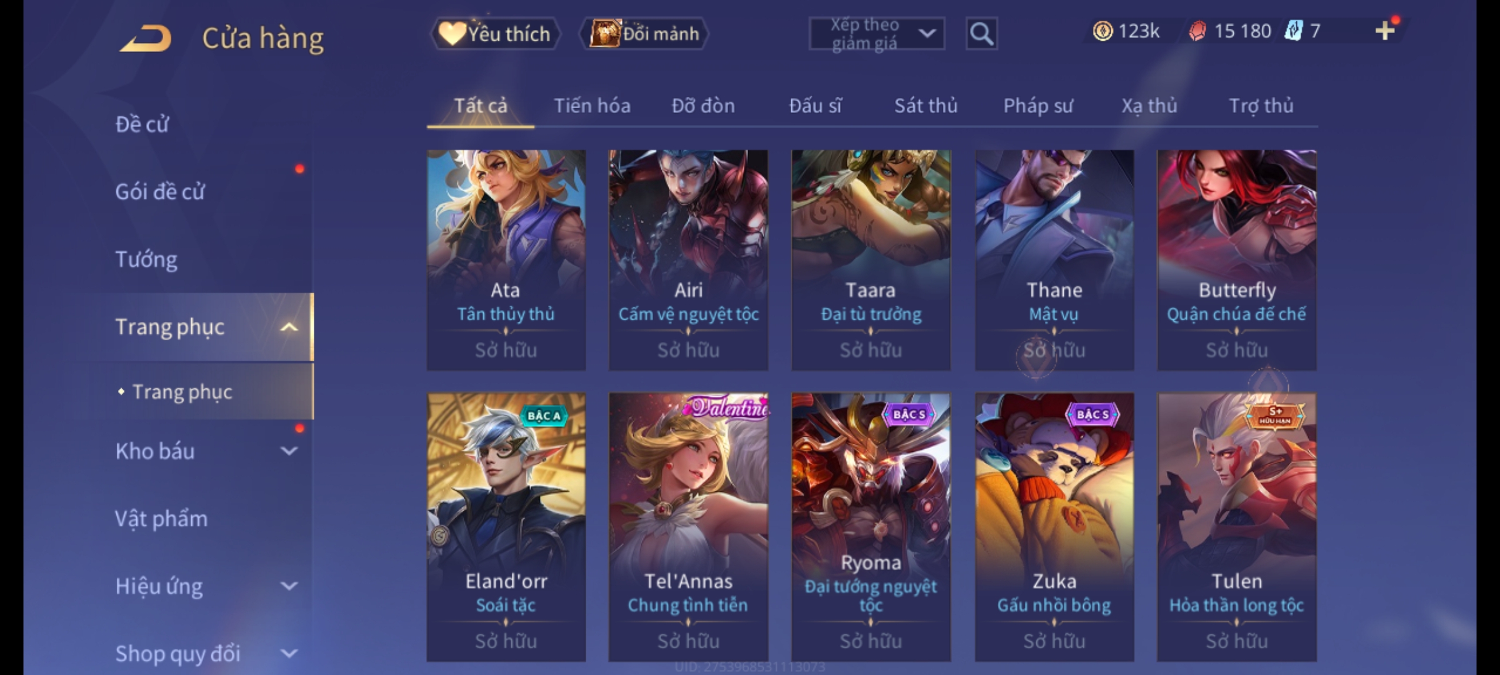Open the search magnifier icon
The width and height of the screenshot is (1500, 675).
click(981, 34)
